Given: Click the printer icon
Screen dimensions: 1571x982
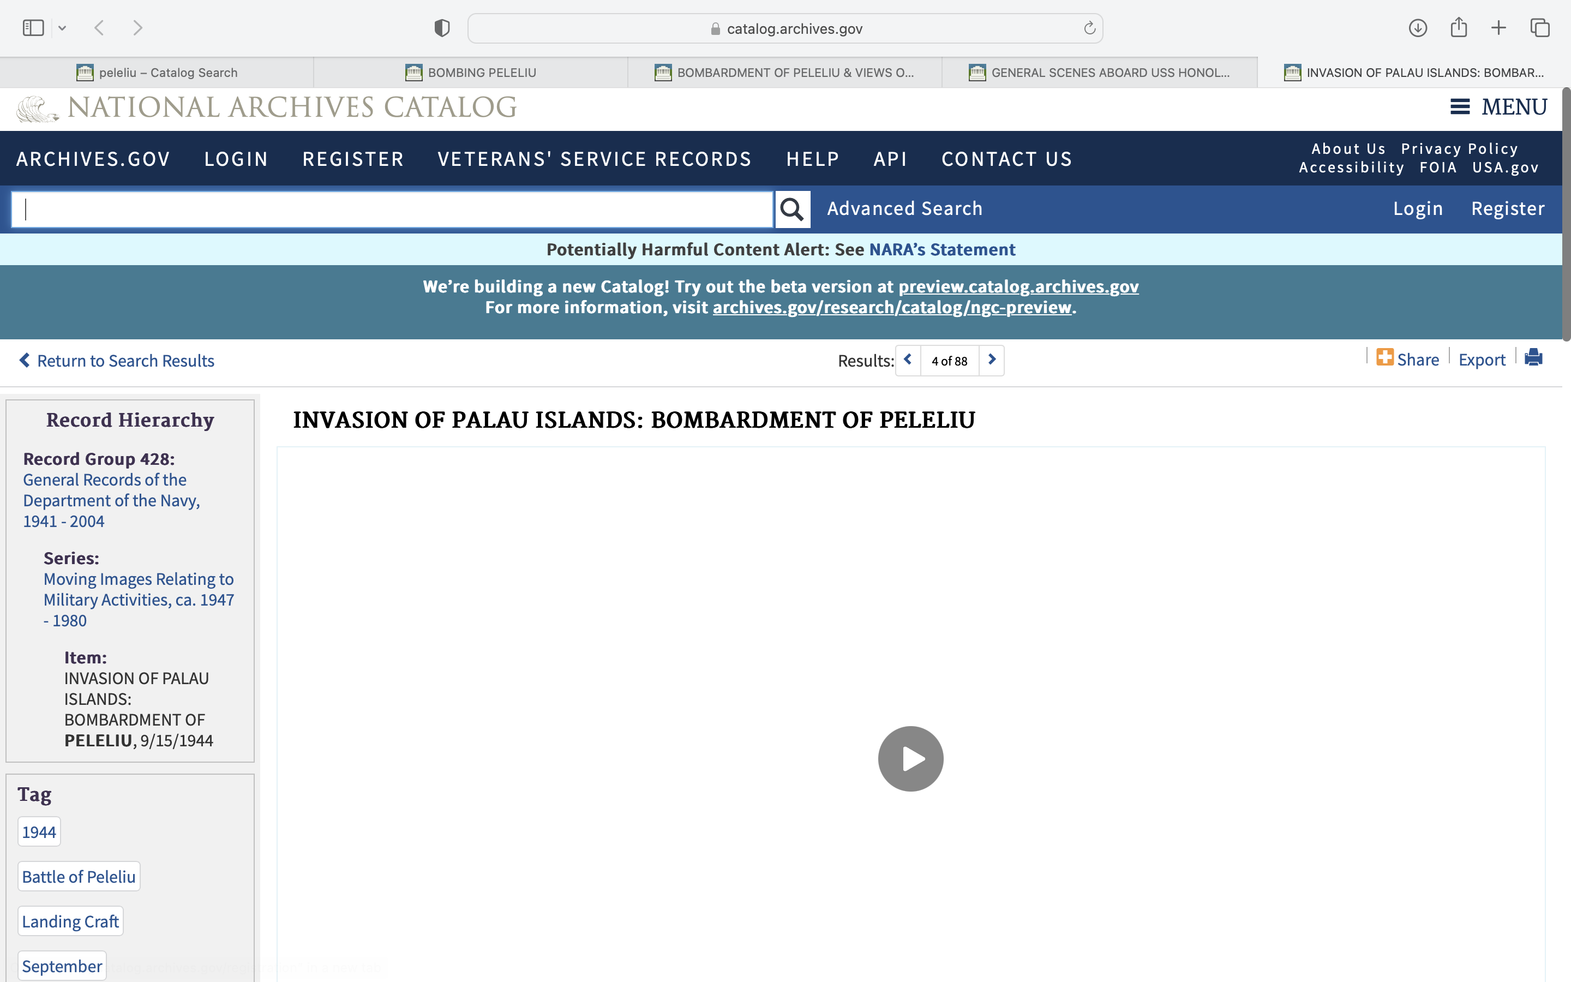Looking at the screenshot, I should tap(1533, 358).
